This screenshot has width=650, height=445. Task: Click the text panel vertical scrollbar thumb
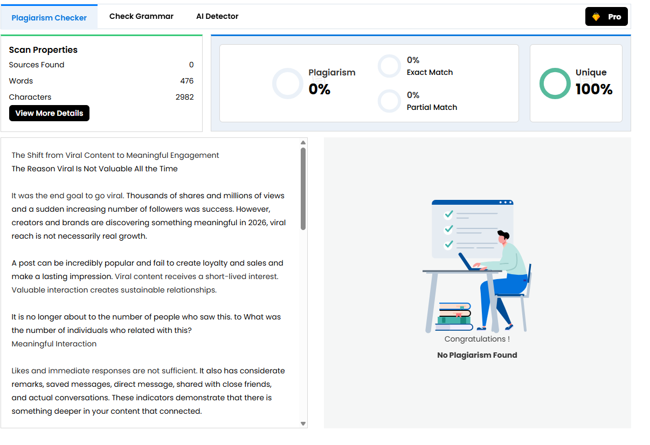(303, 189)
